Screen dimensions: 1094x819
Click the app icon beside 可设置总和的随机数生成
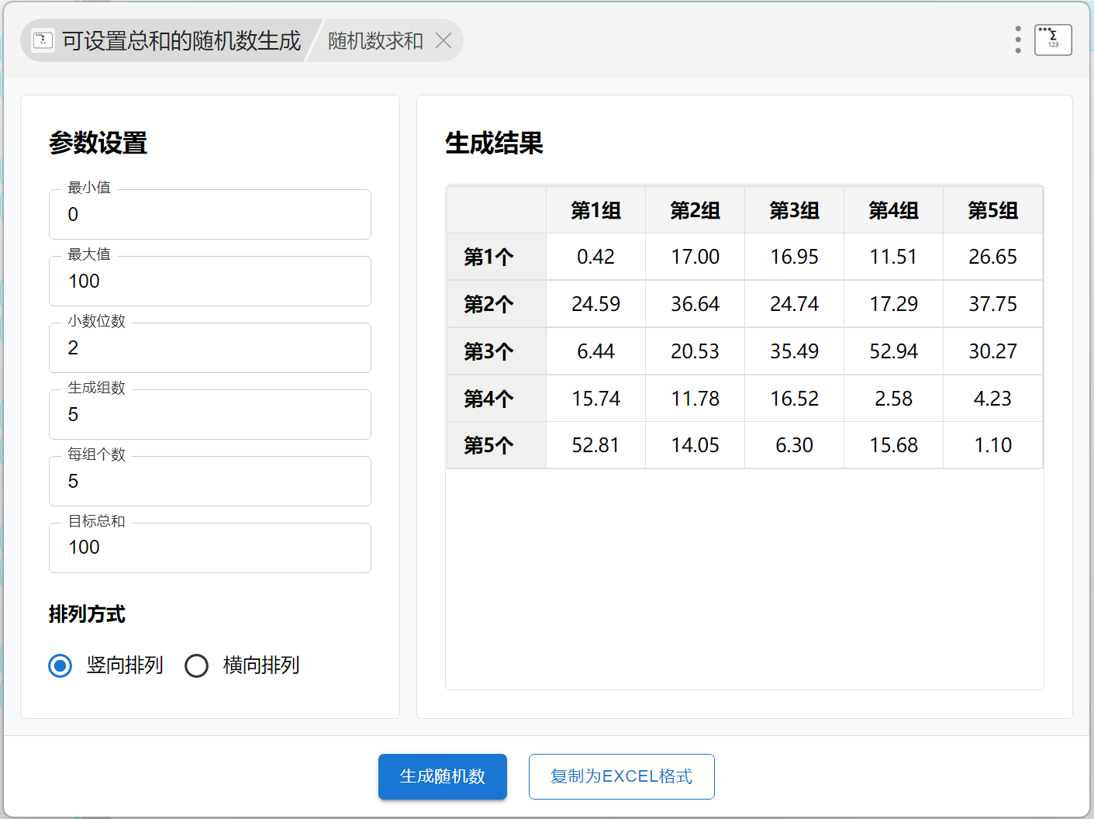coord(43,40)
